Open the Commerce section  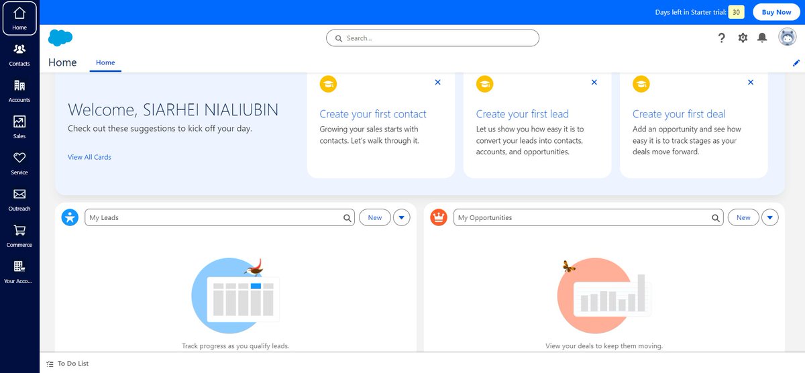[19, 235]
